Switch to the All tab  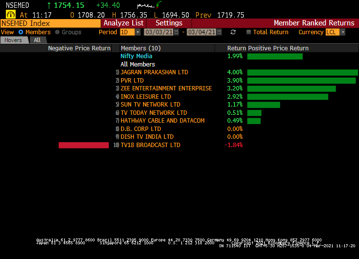[37, 40]
